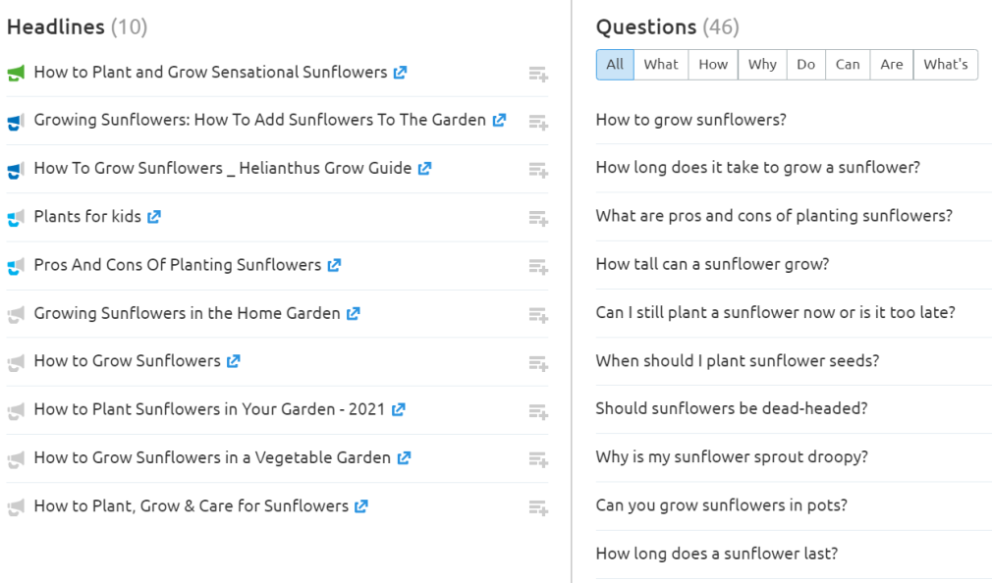Filter questions by Why tab
This screenshot has width=992, height=583.
pos(762,65)
